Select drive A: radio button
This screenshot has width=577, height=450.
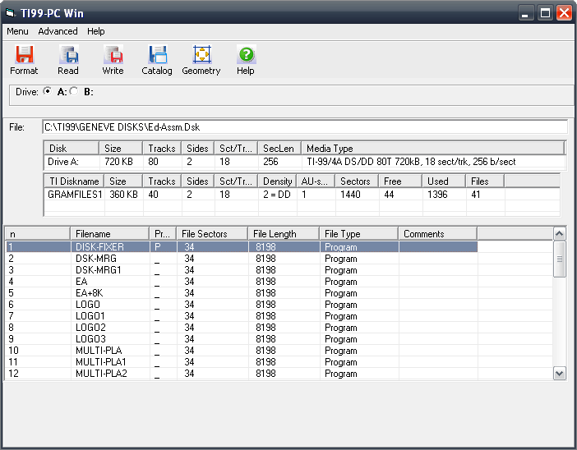48,91
